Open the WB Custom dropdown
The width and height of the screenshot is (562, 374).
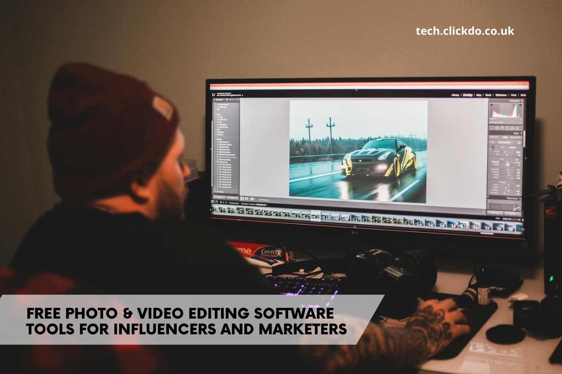coord(513,147)
